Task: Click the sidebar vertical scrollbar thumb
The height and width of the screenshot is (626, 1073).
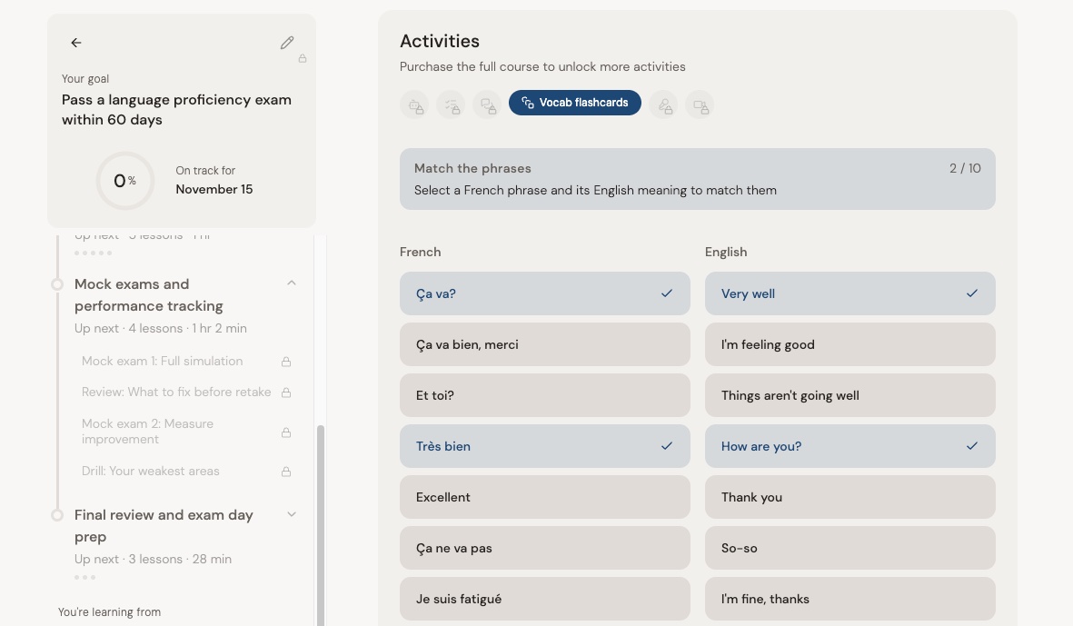Action: 320,525
